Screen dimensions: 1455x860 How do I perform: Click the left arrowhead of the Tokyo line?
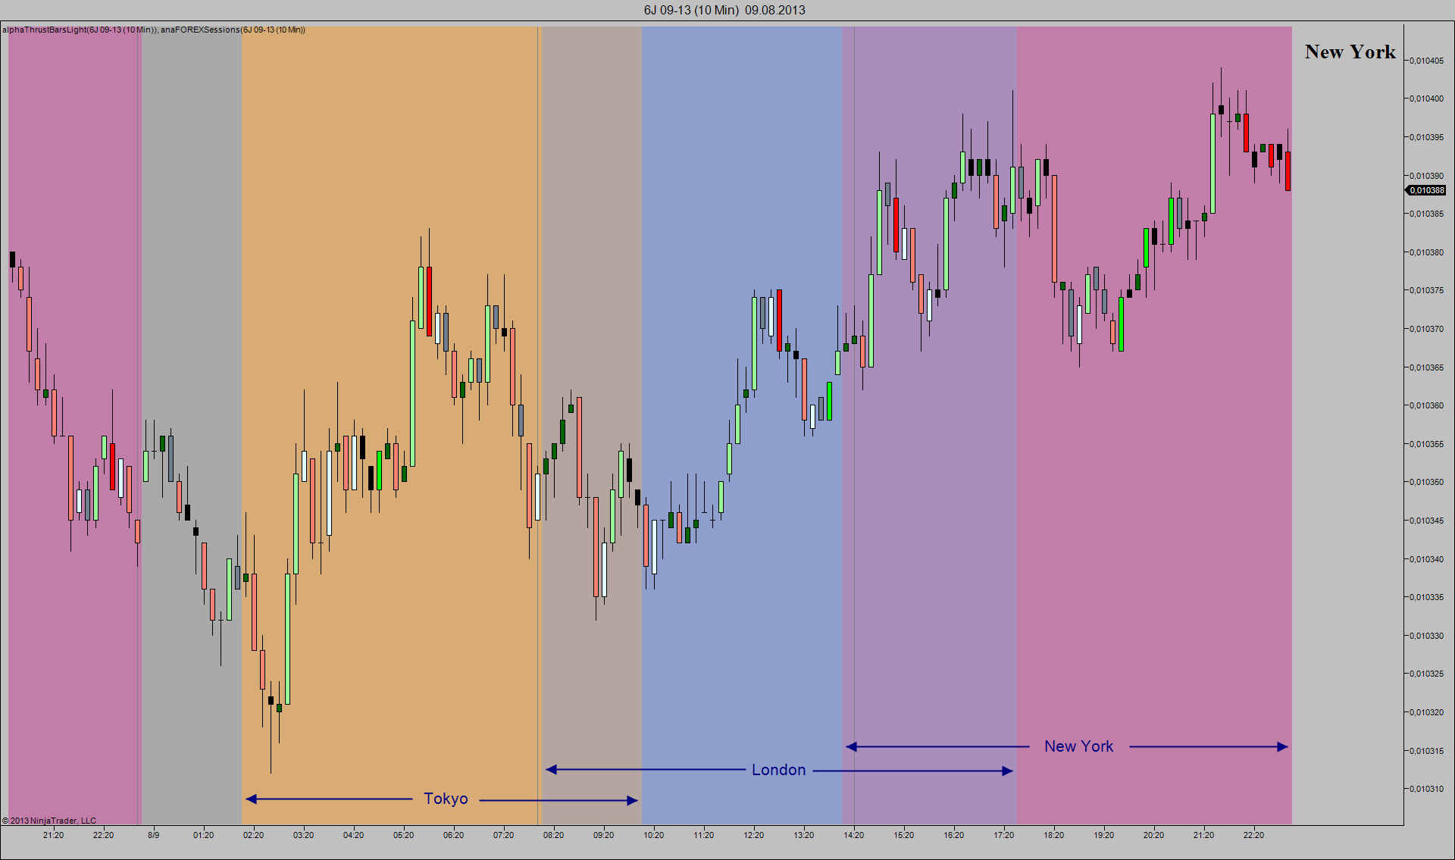[x=252, y=799]
